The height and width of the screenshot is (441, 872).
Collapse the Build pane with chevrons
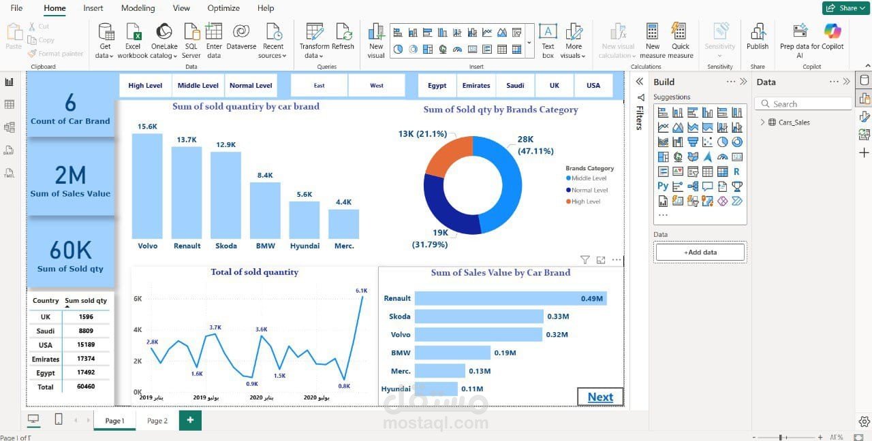tap(745, 82)
